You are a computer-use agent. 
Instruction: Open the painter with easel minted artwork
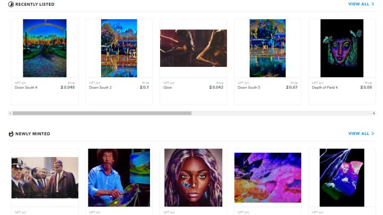(x=119, y=178)
